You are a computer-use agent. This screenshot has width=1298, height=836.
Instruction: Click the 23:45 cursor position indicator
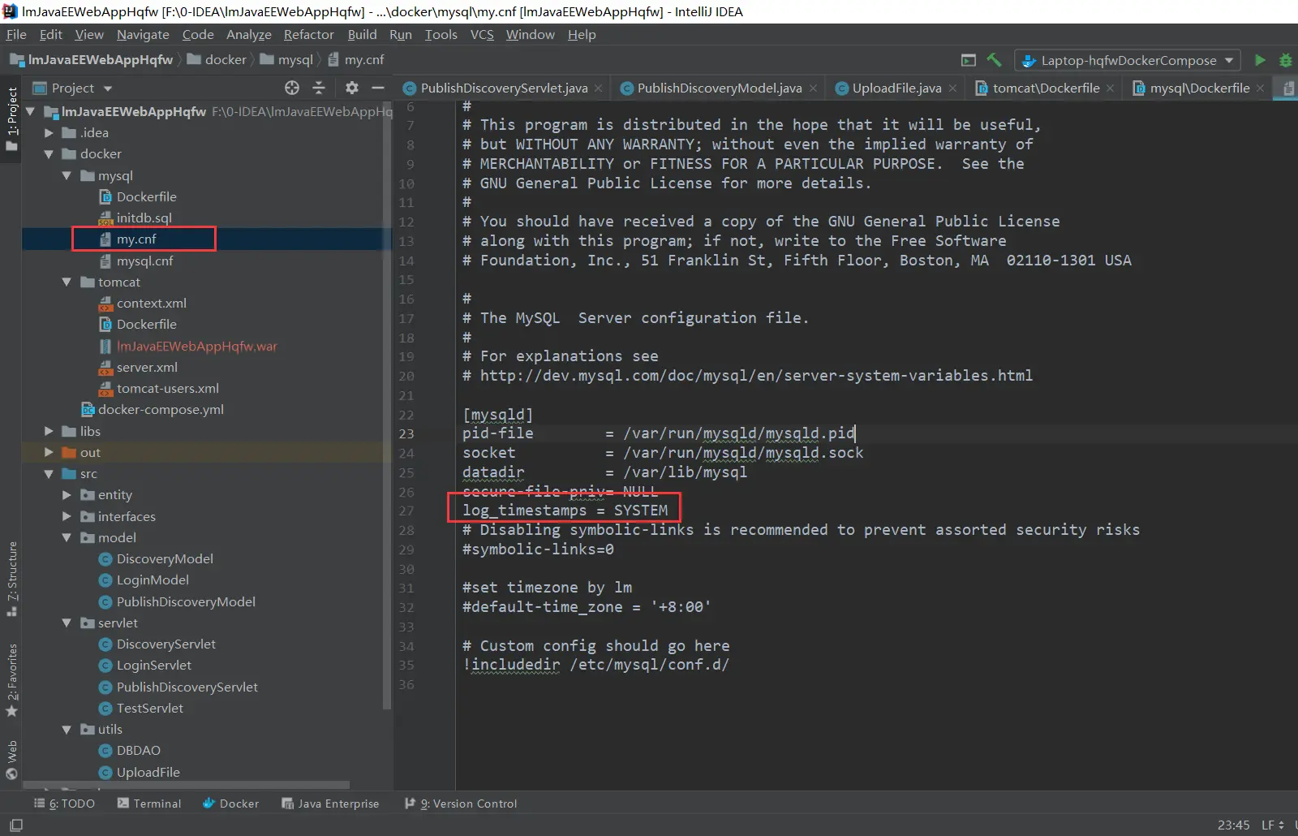click(x=1233, y=825)
